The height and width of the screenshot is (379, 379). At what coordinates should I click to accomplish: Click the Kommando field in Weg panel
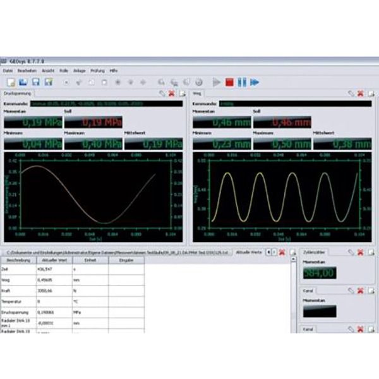pos(297,103)
